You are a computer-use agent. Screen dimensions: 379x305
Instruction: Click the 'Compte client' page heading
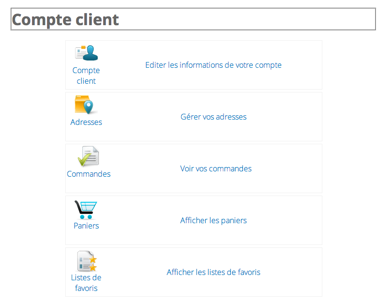coord(65,19)
